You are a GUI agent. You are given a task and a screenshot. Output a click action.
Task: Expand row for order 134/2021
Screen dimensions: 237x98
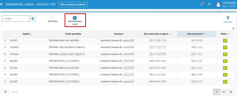[5, 47]
